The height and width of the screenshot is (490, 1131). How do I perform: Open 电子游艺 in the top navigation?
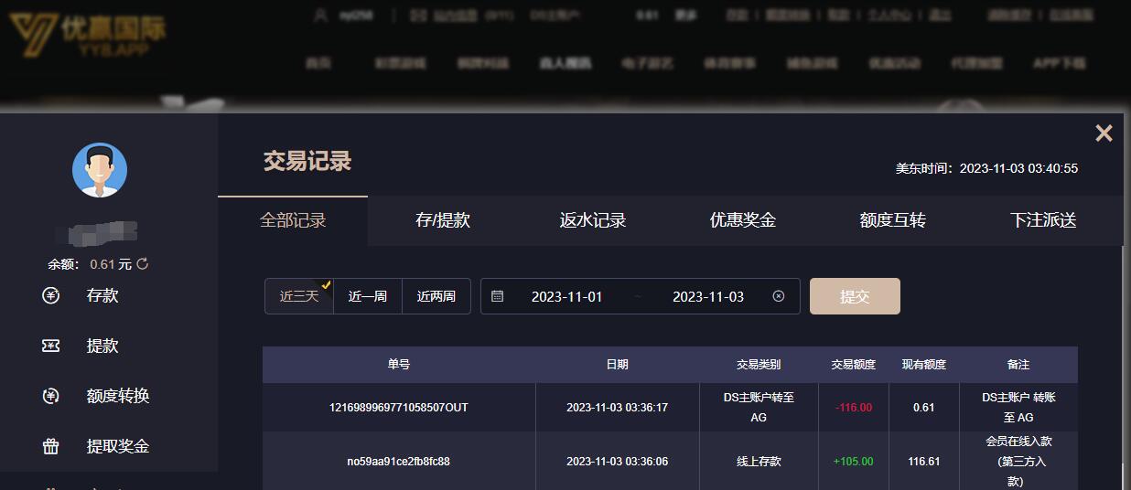tap(648, 63)
